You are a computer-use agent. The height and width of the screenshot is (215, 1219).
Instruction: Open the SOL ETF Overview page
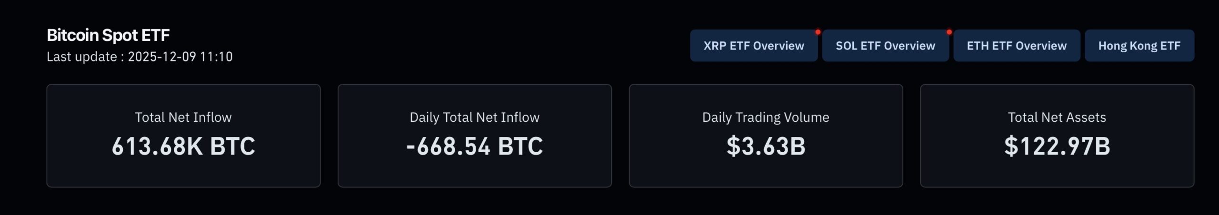(x=885, y=46)
